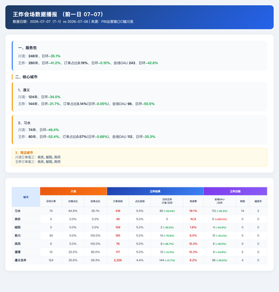Click the 0.57% order share in the 习水 card

81,137
